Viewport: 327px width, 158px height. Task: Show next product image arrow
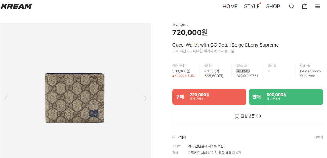(x=145, y=98)
